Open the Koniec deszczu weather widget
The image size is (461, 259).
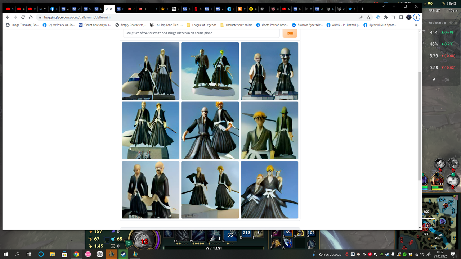(x=327, y=254)
